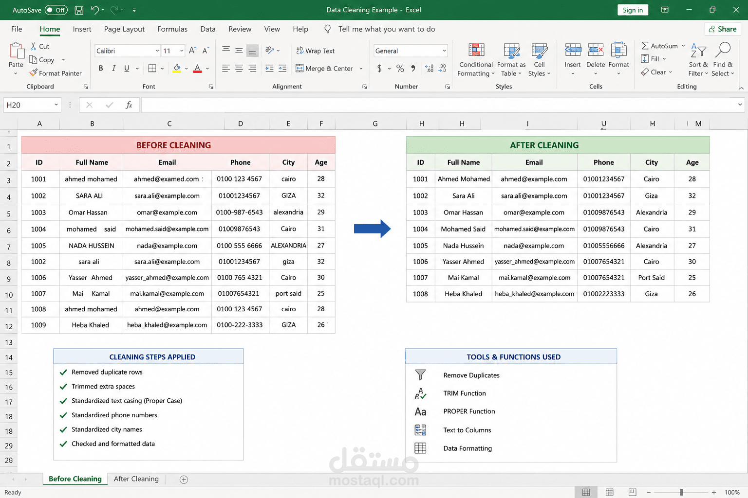Screen dimensions: 748x498
Task: Switch to the Formulas ribbon tab
Action: coord(172,29)
